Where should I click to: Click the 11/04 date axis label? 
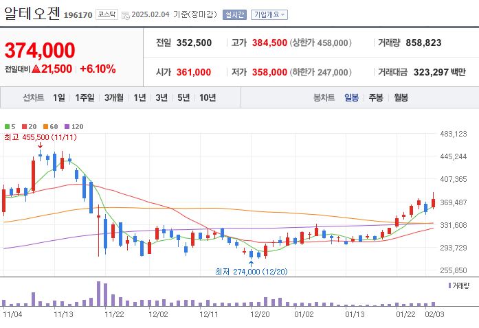[12, 314]
